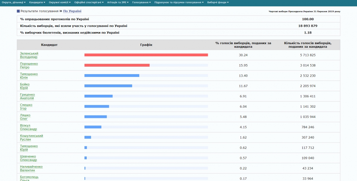
Task: Click the Гриценко blue result bar
Action: tap(99, 96)
